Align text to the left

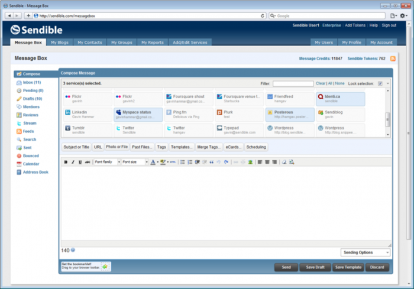pyautogui.click(x=260, y=162)
